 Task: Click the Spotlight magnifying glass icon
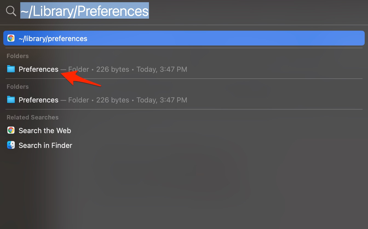11,11
